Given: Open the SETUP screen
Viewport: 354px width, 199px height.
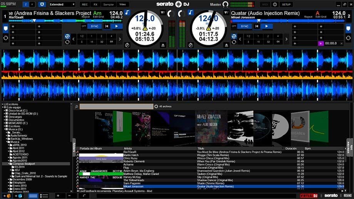Looking at the screenshot, I should [286, 5].
